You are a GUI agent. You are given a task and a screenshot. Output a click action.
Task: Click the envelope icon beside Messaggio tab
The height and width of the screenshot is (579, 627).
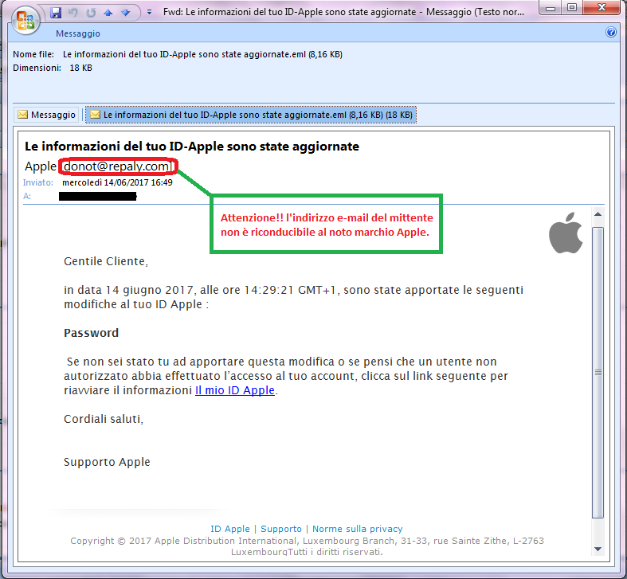pyautogui.click(x=23, y=115)
